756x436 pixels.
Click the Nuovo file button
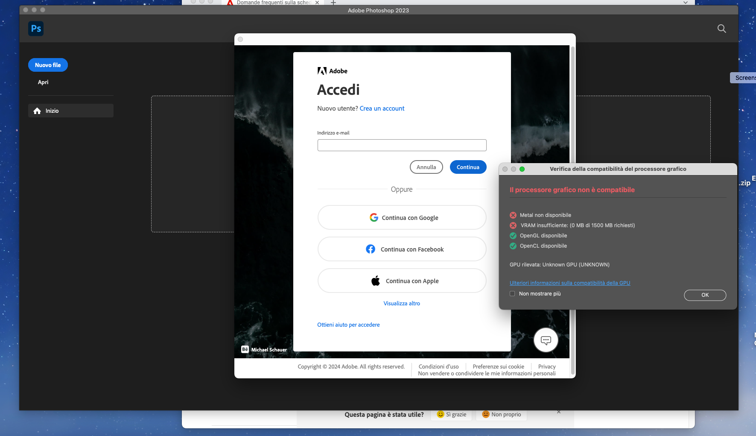(48, 65)
